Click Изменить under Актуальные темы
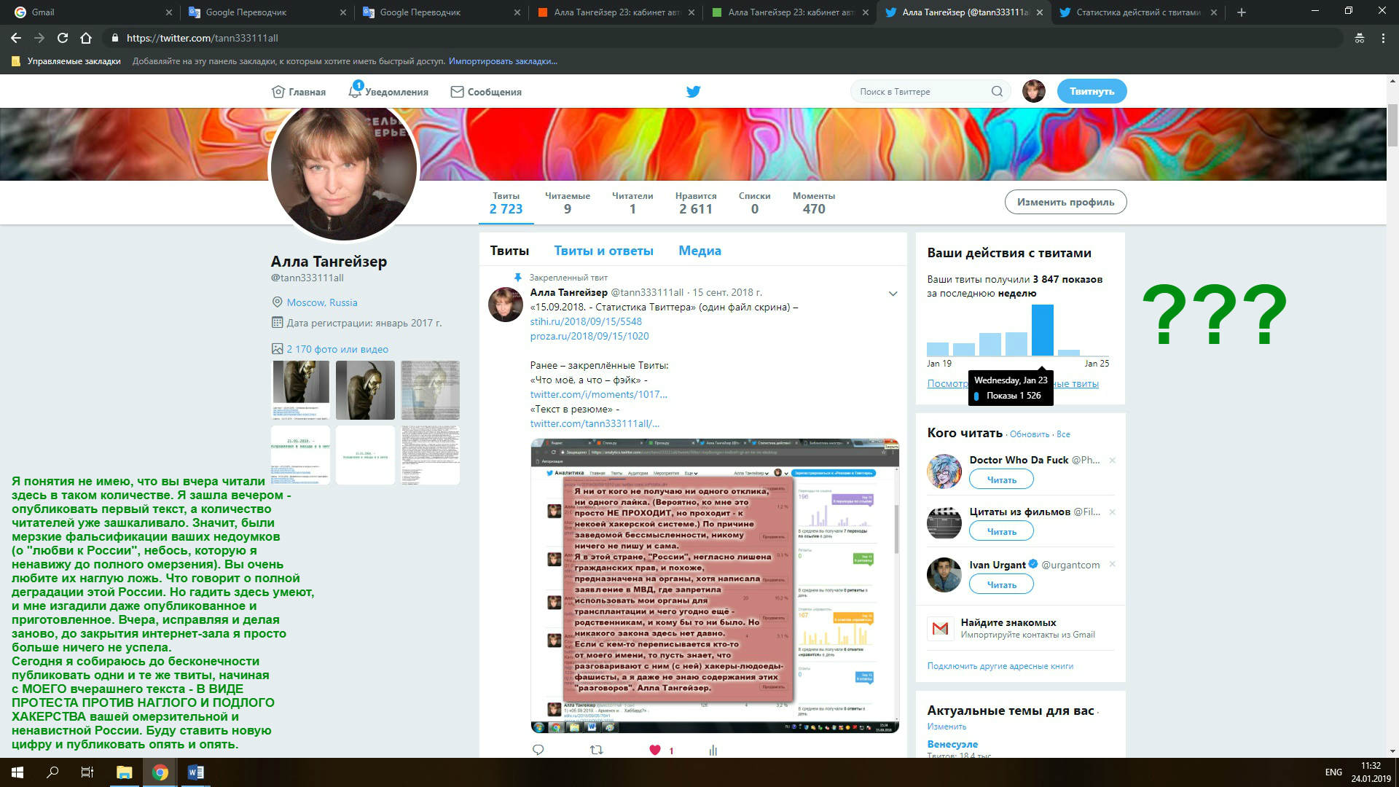This screenshot has width=1399, height=787. tap(947, 727)
